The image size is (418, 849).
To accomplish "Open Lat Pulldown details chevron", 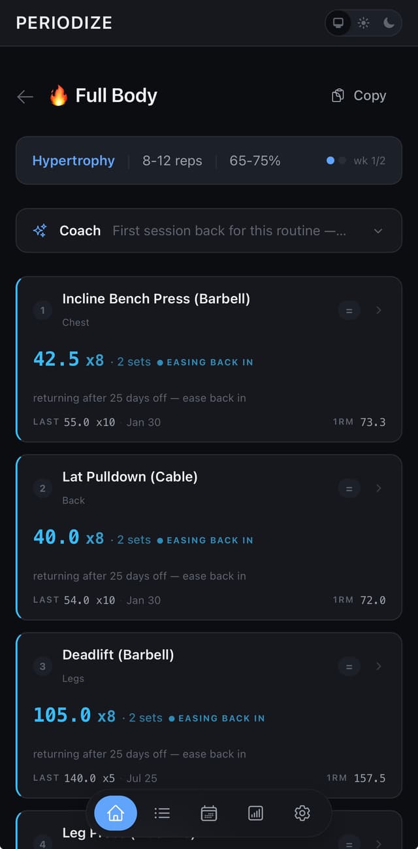I will 379,488.
